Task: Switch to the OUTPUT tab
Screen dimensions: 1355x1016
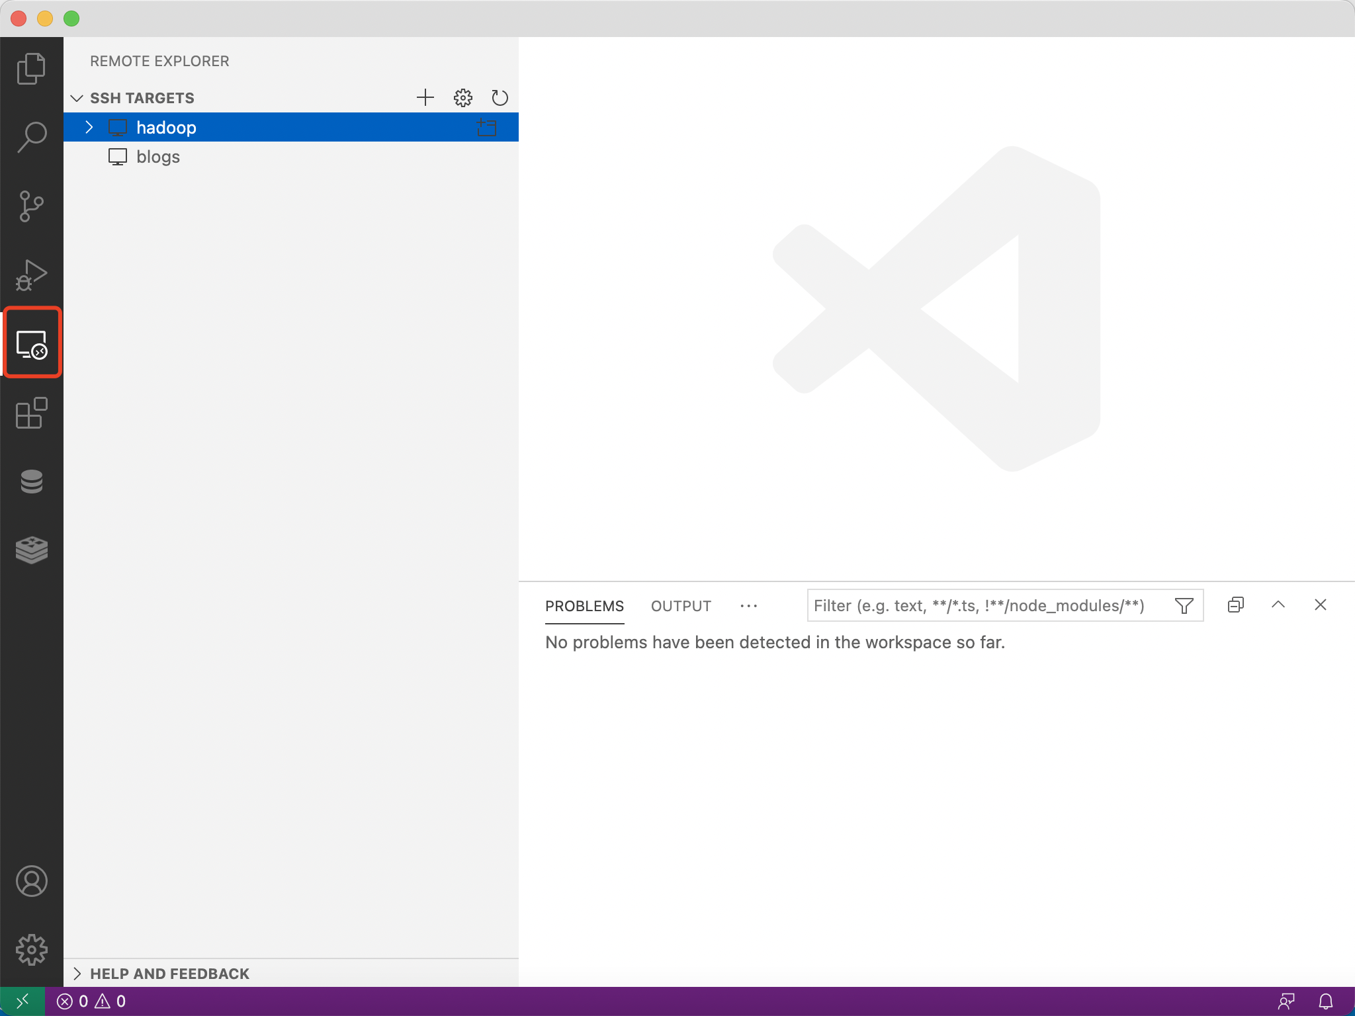Action: tap(681, 606)
